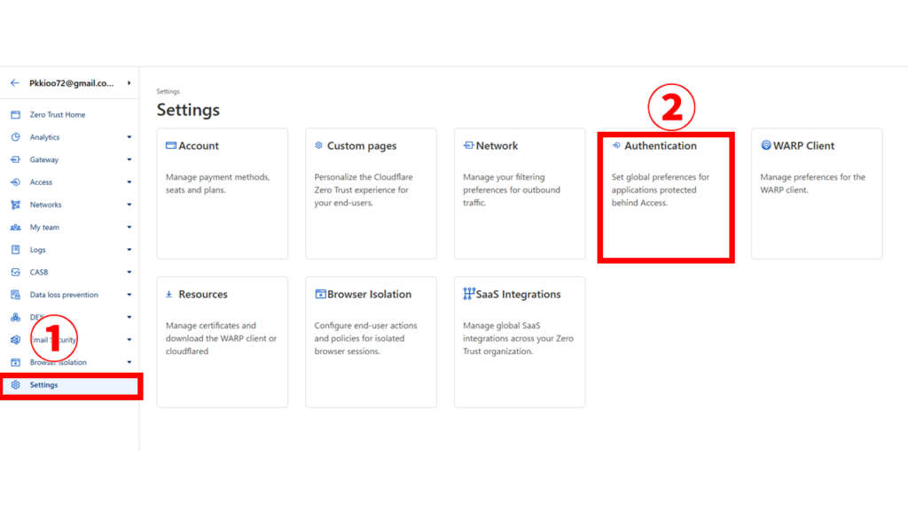Viewport: 908px width, 510px height.
Task: Click the CASB icon in sidebar
Action: tap(15, 273)
